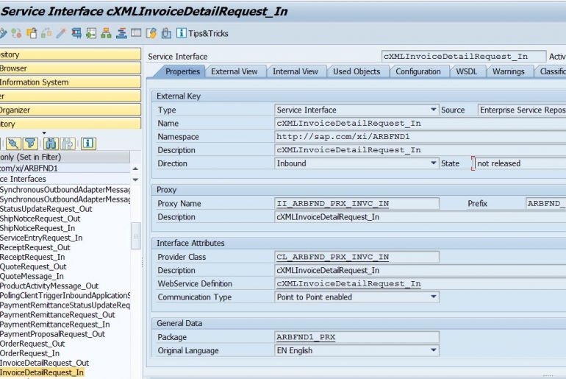The height and width of the screenshot is (379, 566).
Task: Click the Organizer button in the left panel
Action: pyautogui.click(x=70, y=110)
